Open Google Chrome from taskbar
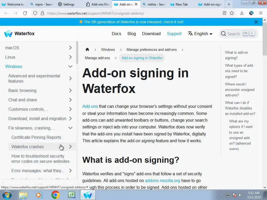 [55, 195]
